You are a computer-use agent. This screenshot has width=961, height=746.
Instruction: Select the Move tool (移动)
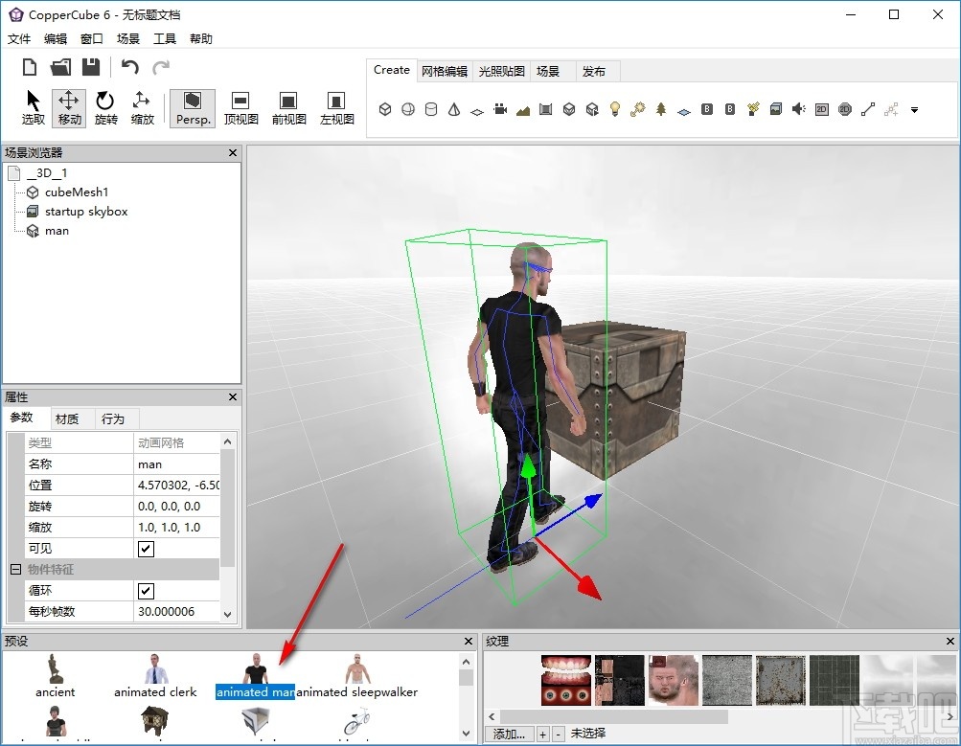tap(68, 107)
